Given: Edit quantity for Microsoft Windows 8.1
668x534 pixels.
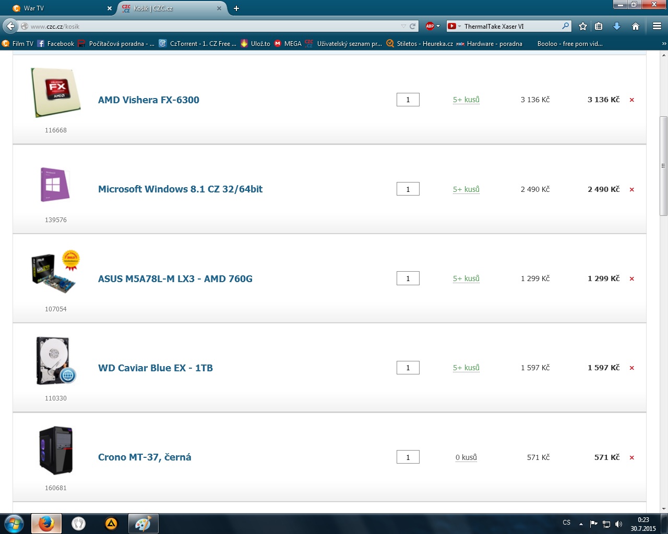Looking at the screenshot, I should [408, 189].
